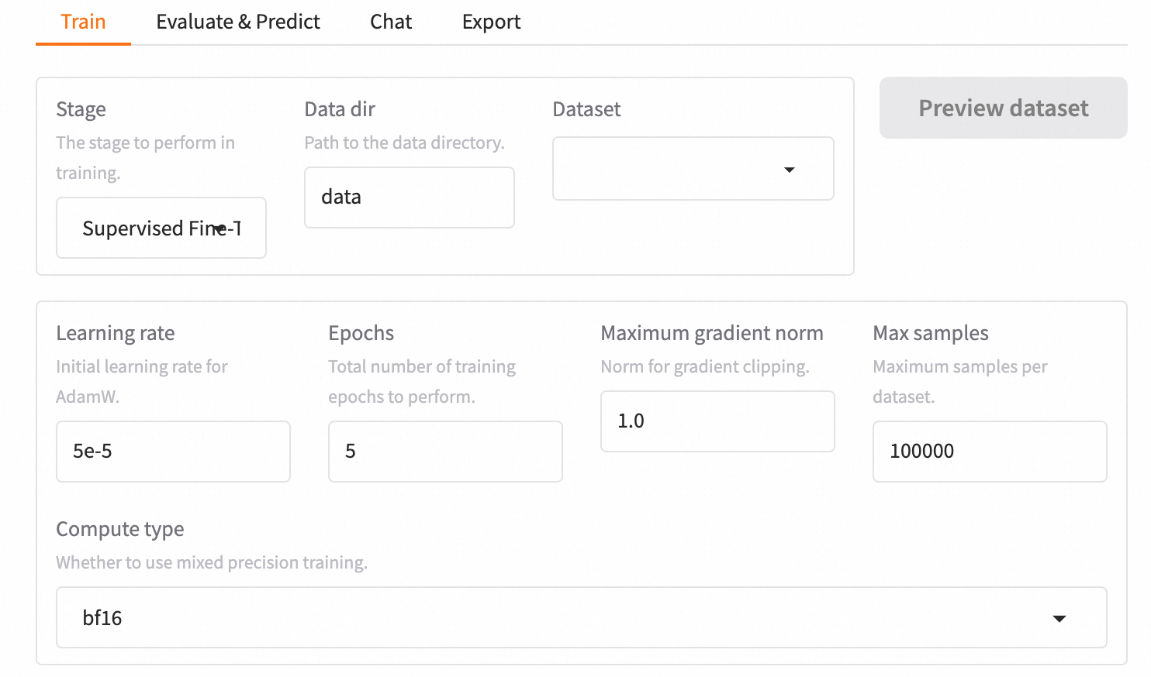This screenshot has width=1151, height=677.
Task: Expand the empty Dataset selection box
Action: [x=667, y=169]
